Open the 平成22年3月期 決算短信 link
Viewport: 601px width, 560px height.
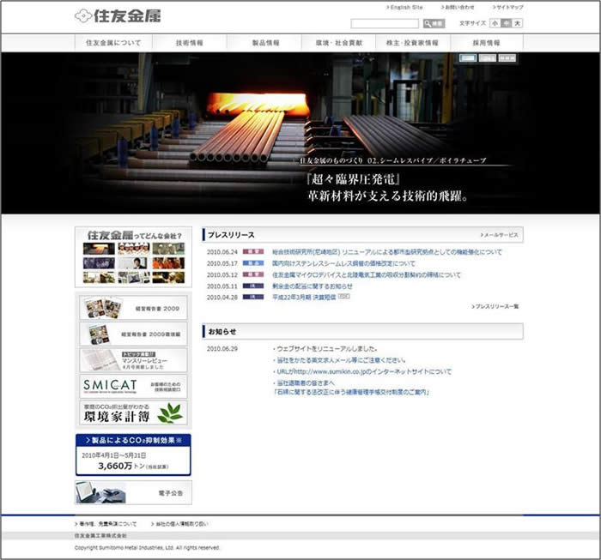[x=304, y=297]
